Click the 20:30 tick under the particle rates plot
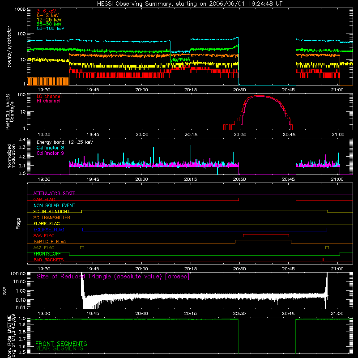The width and height of the screenshot is (358, 358). click(x=240, y=135)
